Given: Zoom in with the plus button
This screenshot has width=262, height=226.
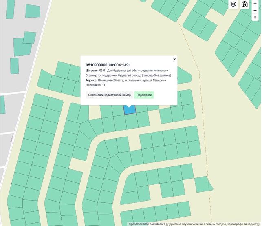Looking at the screenshot, I should [255, 3].
